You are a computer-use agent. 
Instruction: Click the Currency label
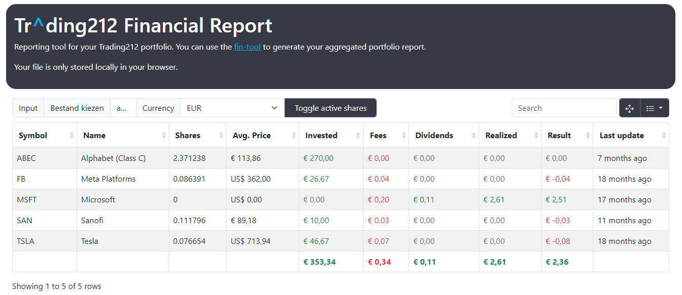(158, 108)
